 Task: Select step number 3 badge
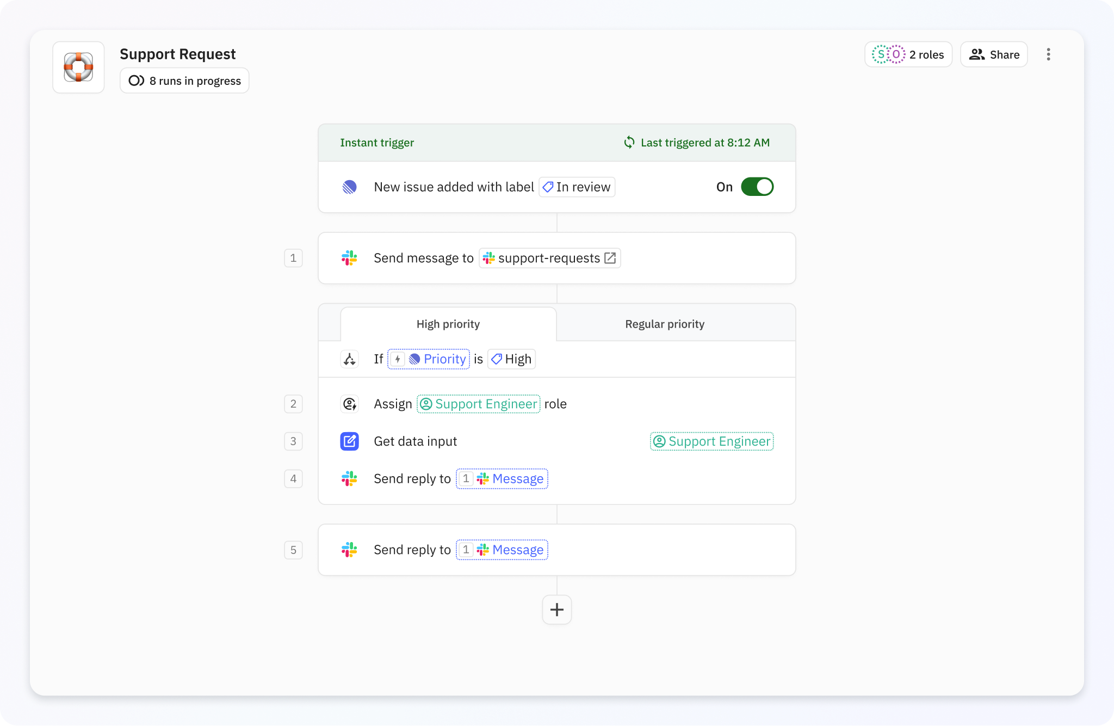pyautogui.click(x=293, y=441)
